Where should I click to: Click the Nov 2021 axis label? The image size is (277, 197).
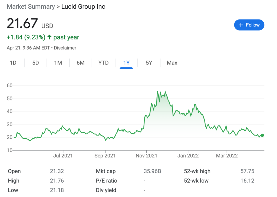tap(146, 156)
